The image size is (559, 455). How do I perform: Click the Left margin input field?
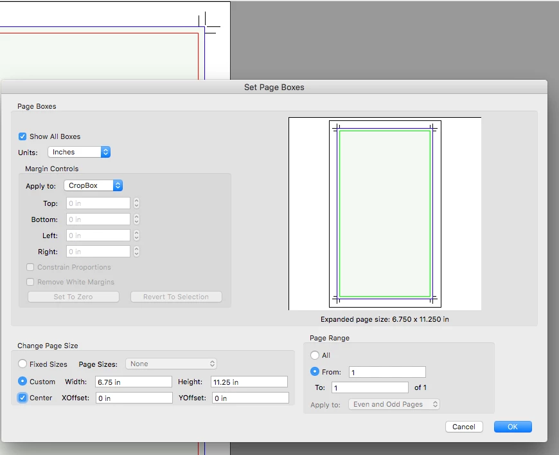98,236
